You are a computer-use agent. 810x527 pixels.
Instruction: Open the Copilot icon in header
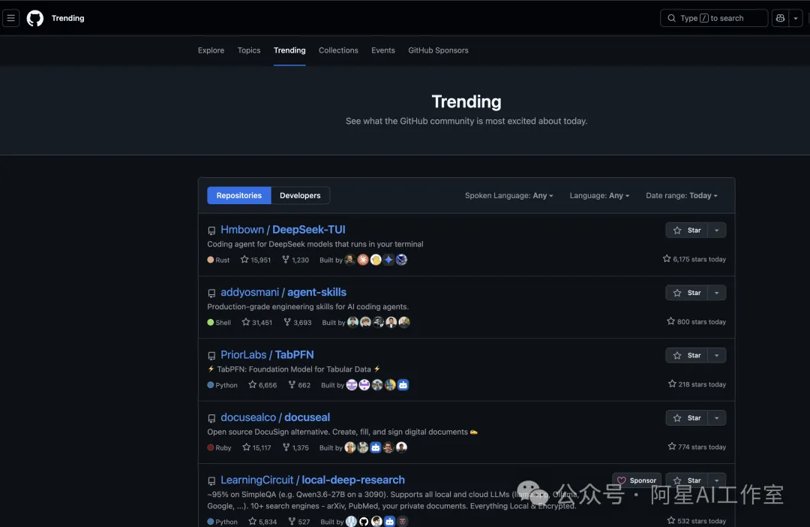pos(780,18)
